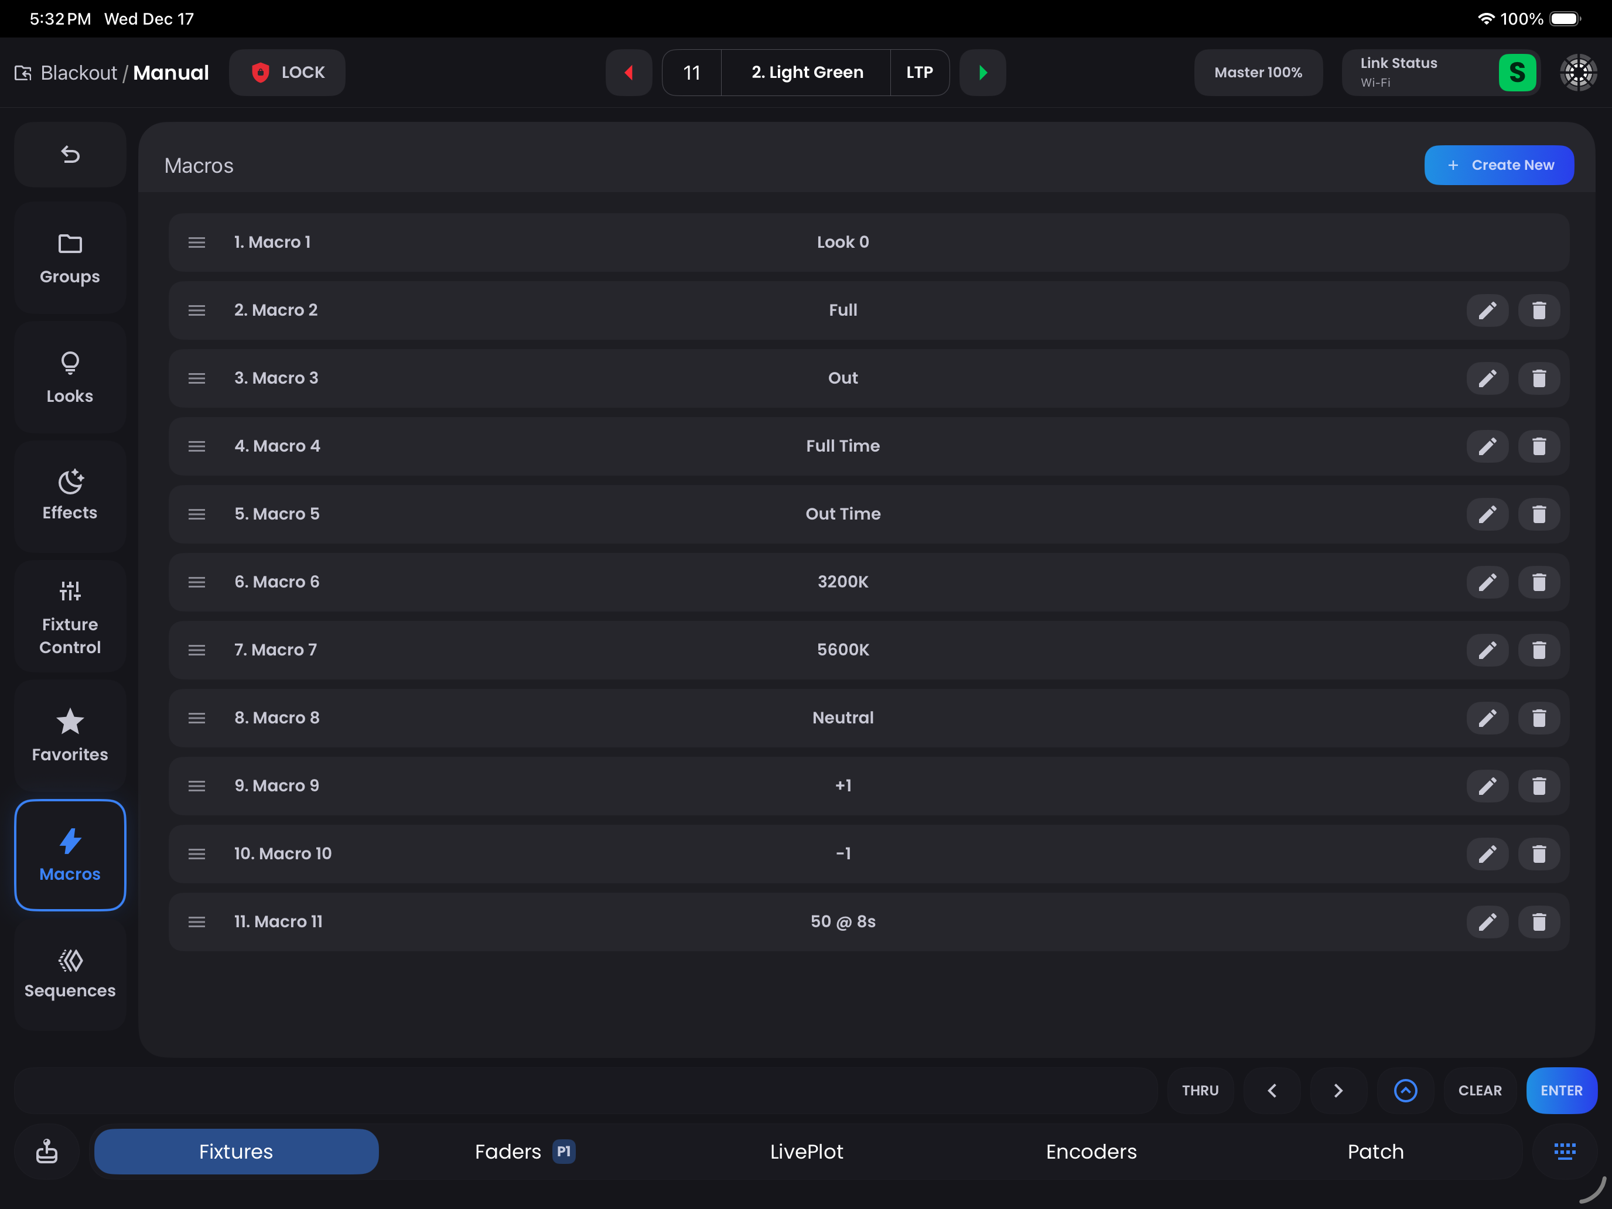Go to previous look red arrow
This screenshot has width=1612, height=1209.
[628, 72]
